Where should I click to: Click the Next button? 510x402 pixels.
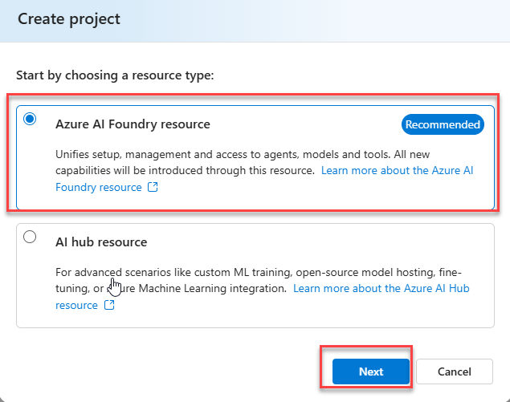coord(371,372)
